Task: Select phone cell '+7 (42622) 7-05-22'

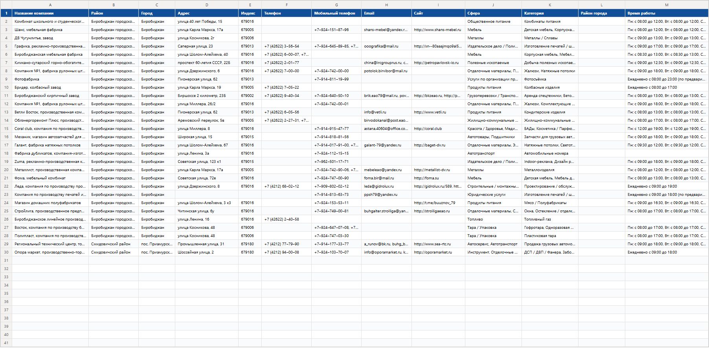Action: [287, 87]
